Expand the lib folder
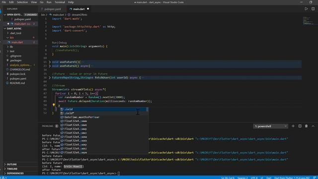This screenshot has height=179, width=318. click(8, 47)
